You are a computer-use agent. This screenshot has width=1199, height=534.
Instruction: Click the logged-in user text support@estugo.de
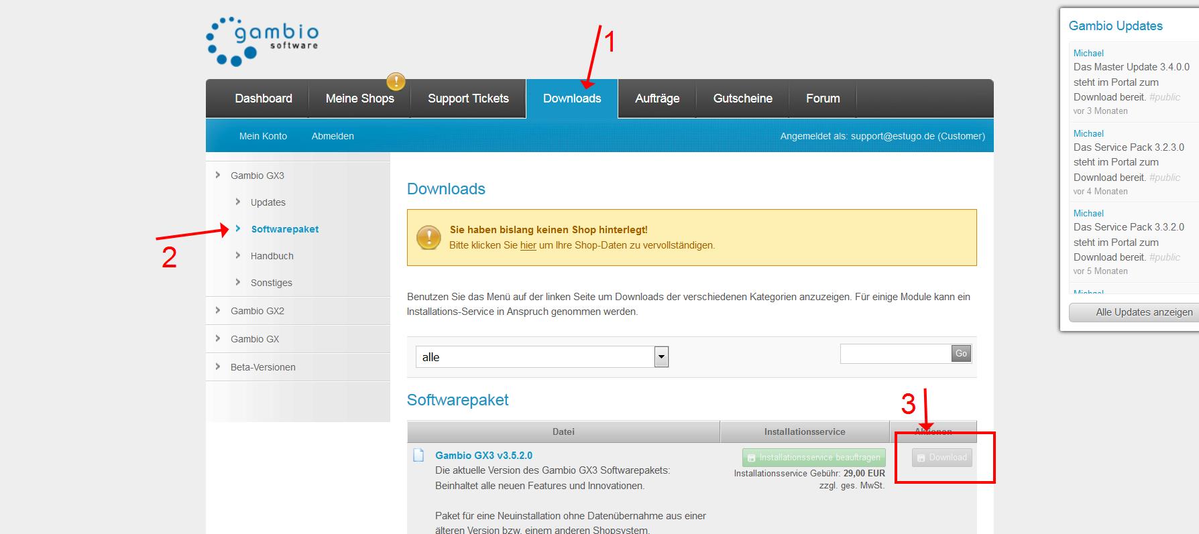pyautogui.click(x=893, y=136)
